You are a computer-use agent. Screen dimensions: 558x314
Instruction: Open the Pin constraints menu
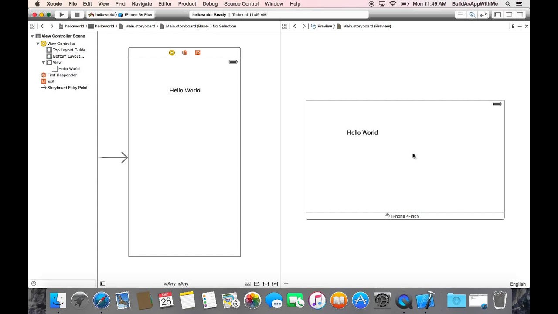pyautogui.click(x=266, y=284)
